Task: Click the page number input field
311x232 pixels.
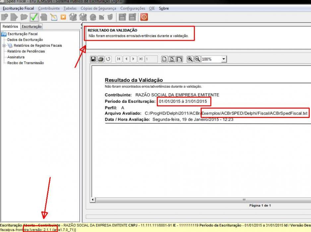Action: point(151,59)
